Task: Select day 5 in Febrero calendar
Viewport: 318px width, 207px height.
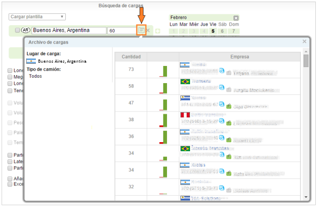Action: coord(213,31)
